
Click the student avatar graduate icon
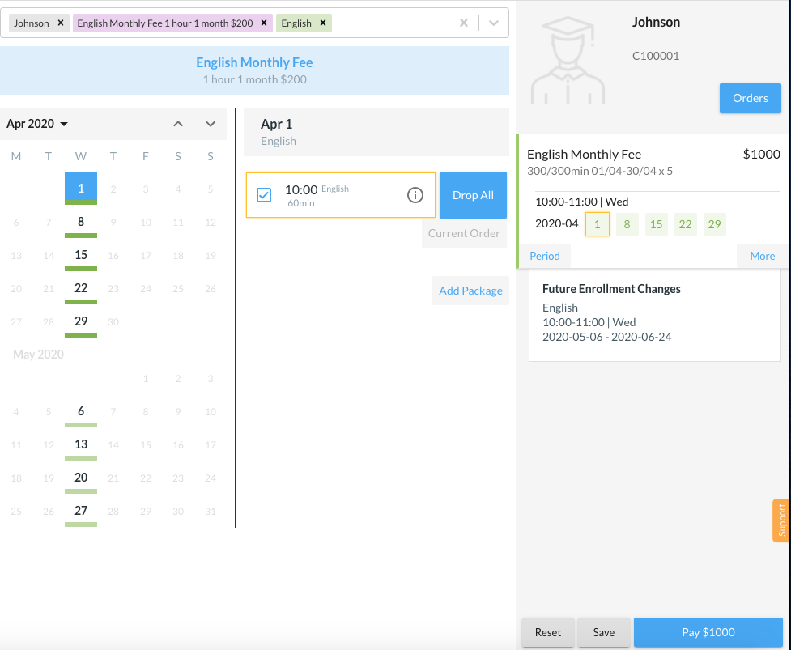click(567, 62)
